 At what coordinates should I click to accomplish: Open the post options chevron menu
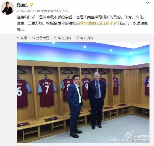pyautogui.click(x=148, y=3)
